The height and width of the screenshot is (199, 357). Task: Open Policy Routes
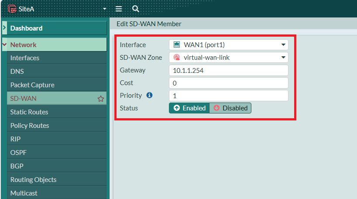57,125
